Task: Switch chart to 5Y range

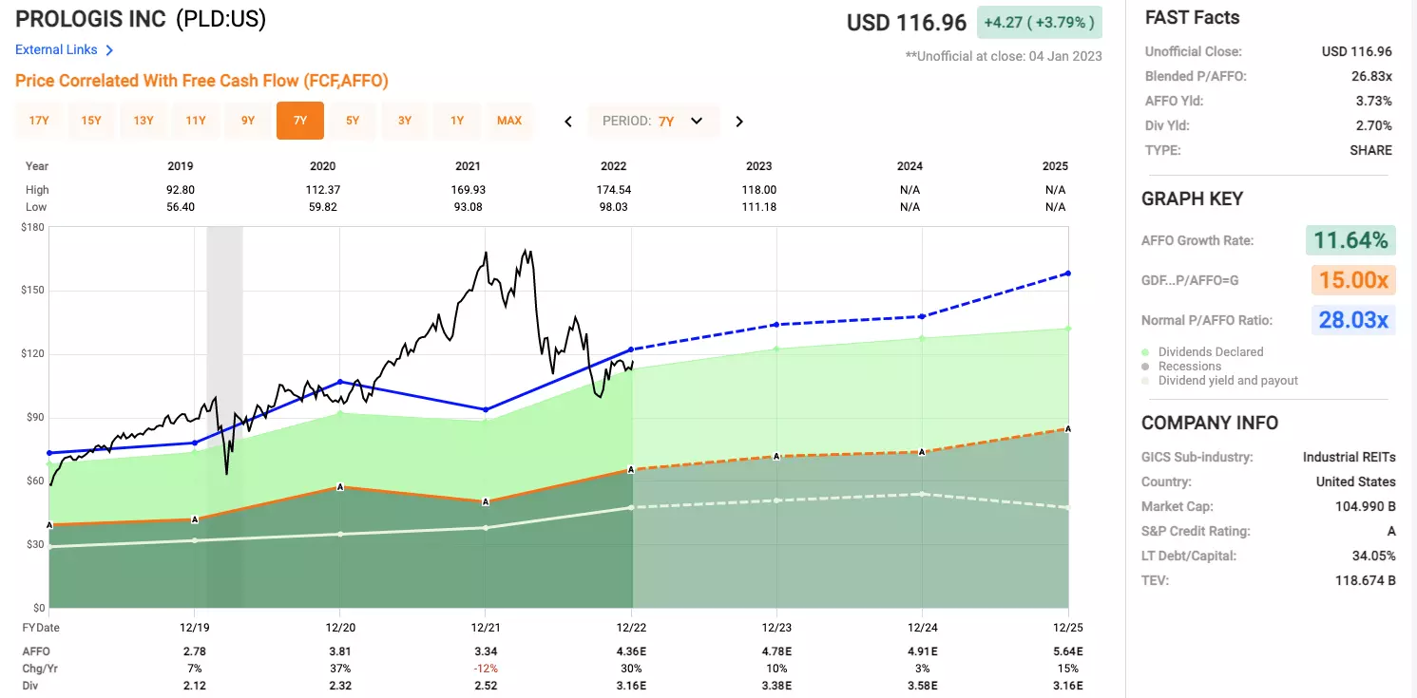Action: (353, 121)
